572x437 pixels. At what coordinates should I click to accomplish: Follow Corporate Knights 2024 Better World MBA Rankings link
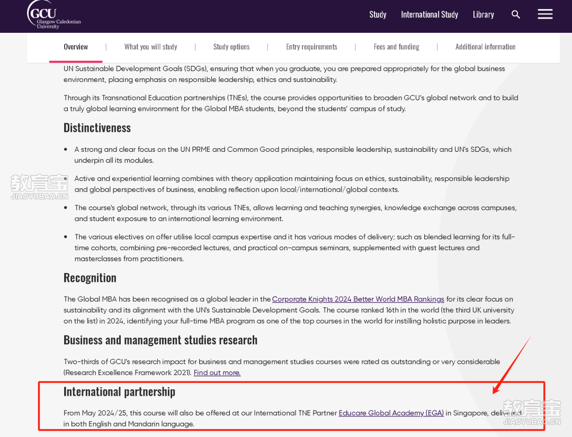358,299
